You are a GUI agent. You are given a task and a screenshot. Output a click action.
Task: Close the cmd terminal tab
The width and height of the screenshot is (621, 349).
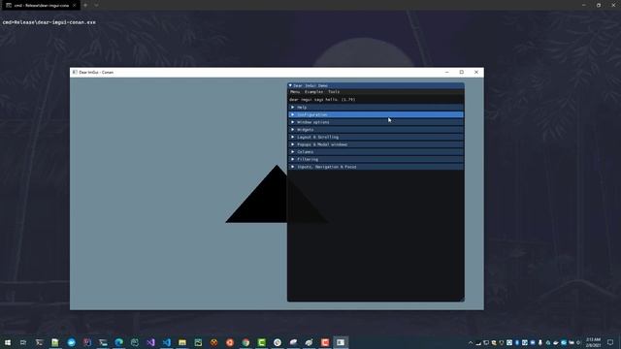click(x=74, y=5)
